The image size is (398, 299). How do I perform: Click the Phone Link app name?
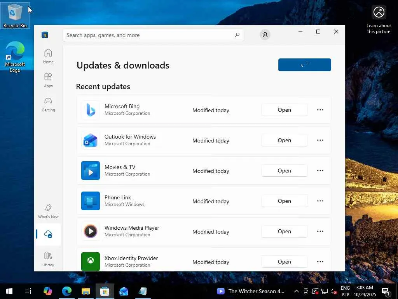(x=118, y=197)
